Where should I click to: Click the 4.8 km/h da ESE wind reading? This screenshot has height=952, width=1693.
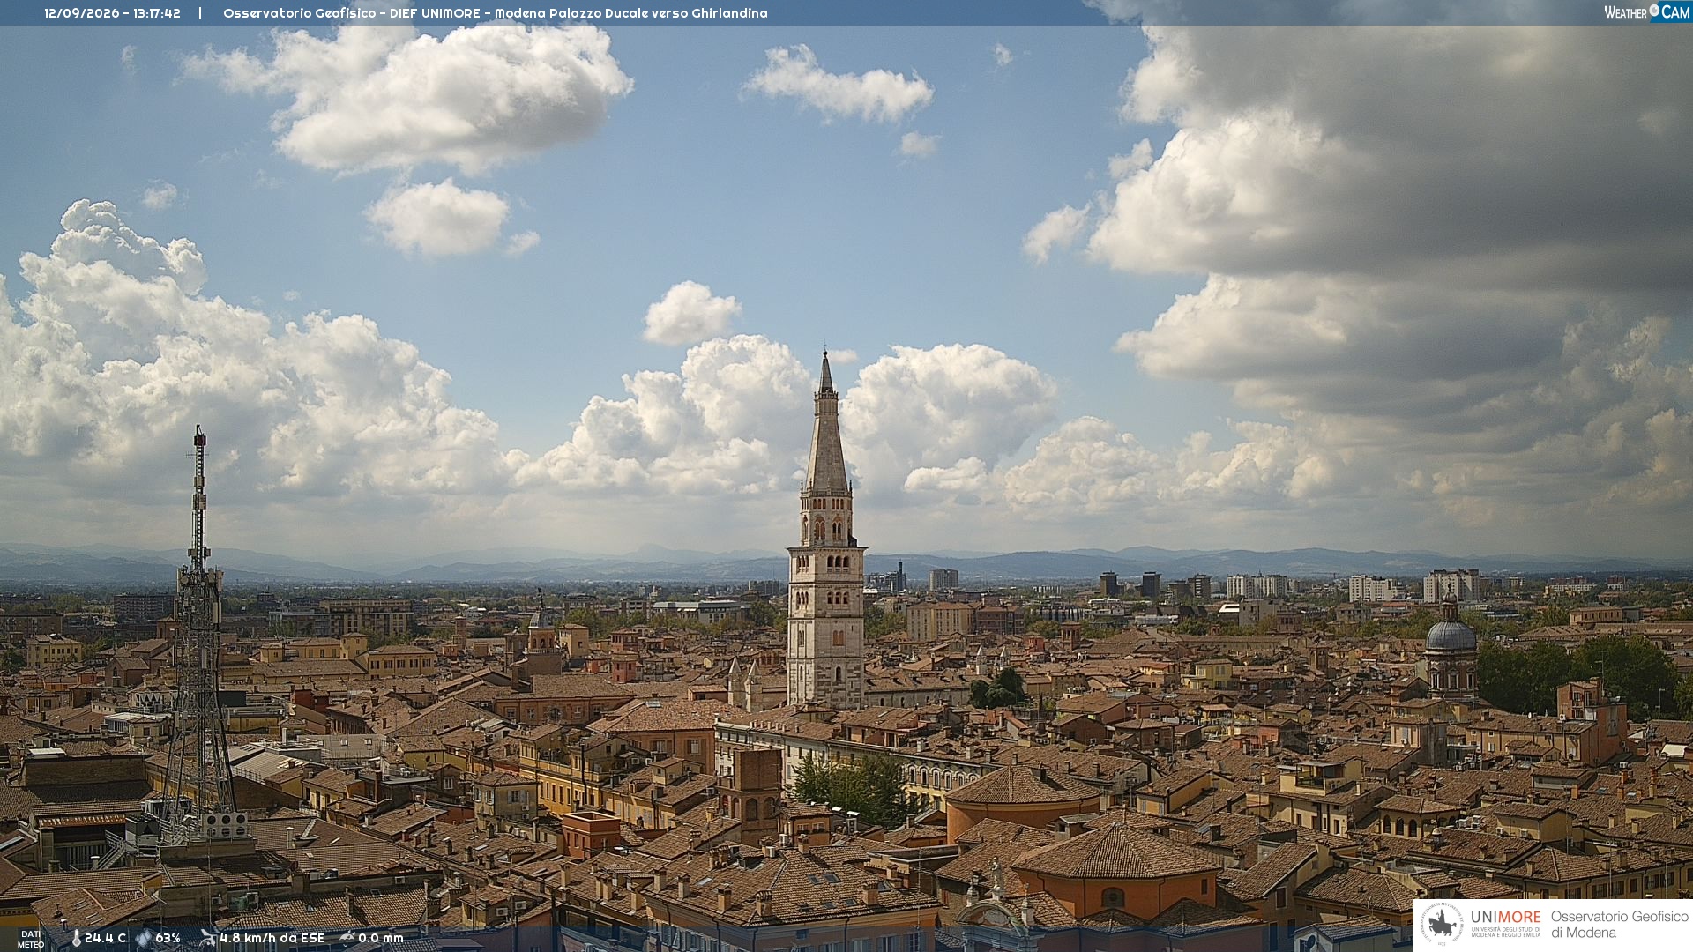(x=272, y=938)
